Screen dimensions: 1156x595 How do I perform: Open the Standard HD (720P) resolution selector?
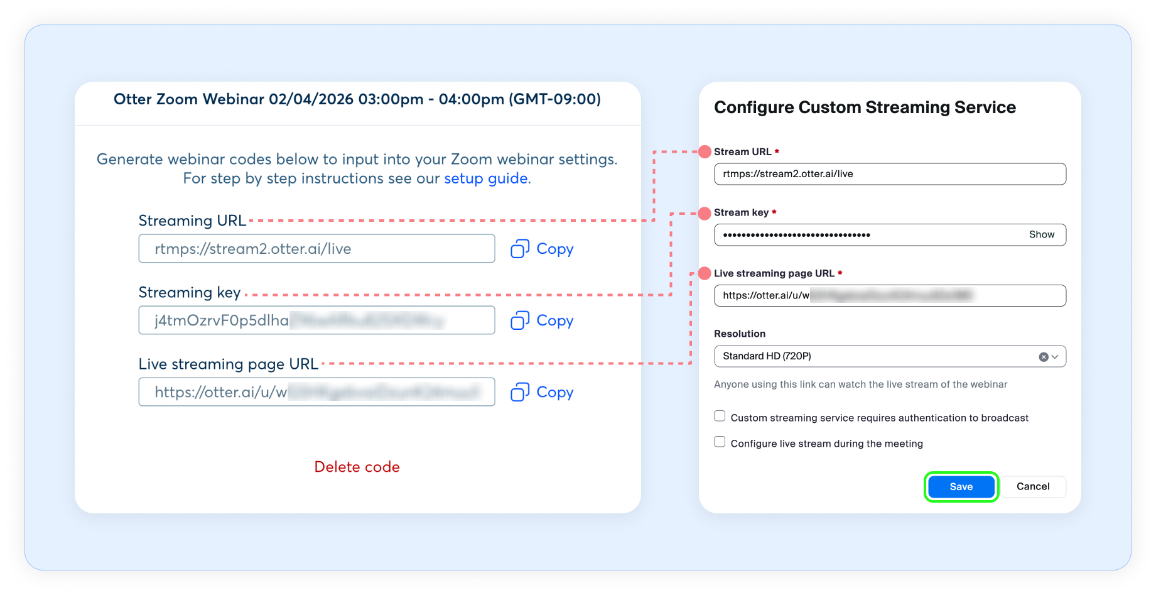click(x=873, y=356)
